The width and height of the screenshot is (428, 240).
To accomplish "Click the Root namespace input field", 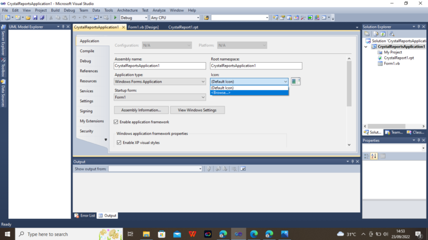I will (x=256, y=66).
